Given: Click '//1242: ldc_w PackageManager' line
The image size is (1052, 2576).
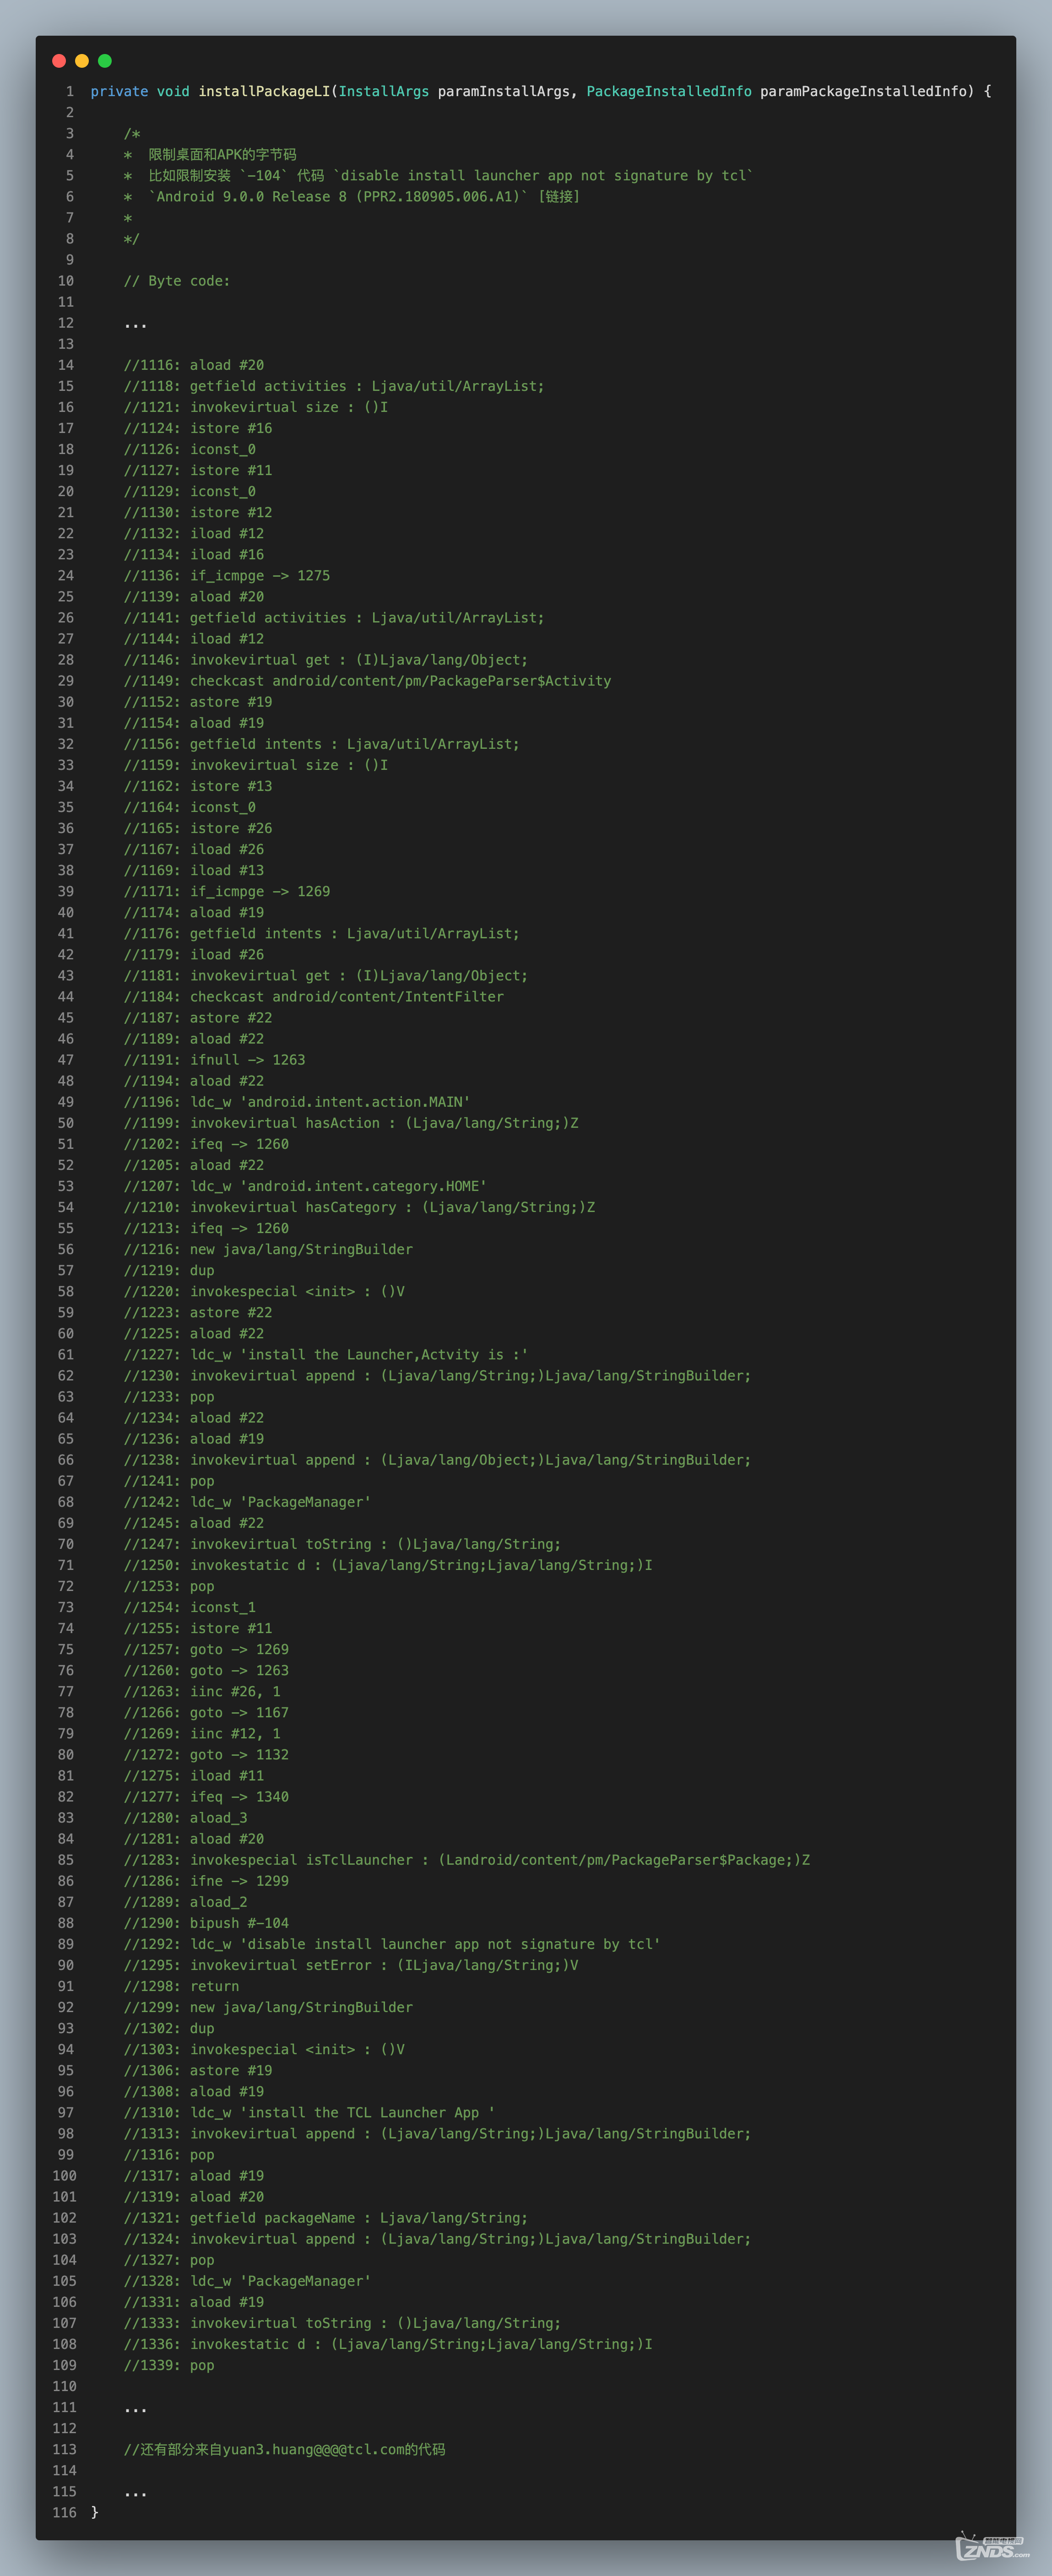Looking at the screenshot, I should pyautogui.click(x=247, y=1502).
